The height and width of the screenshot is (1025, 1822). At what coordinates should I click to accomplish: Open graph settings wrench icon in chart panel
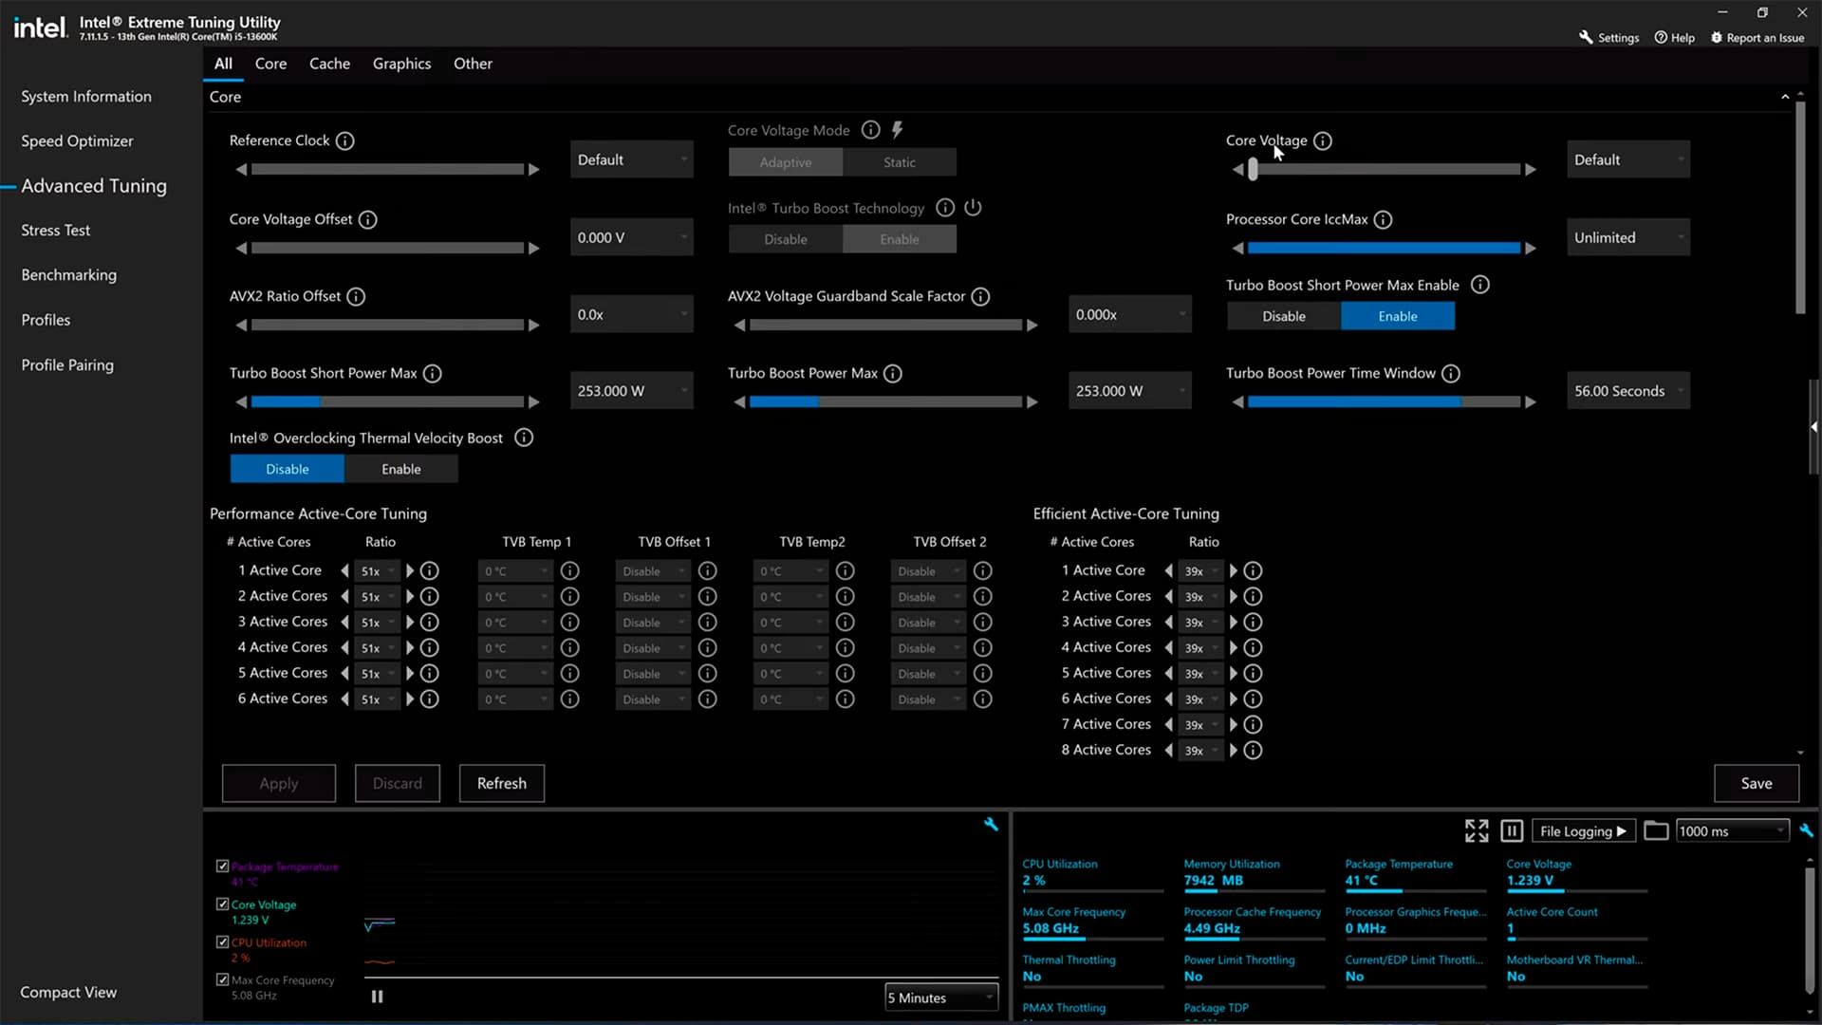[991, 824]
